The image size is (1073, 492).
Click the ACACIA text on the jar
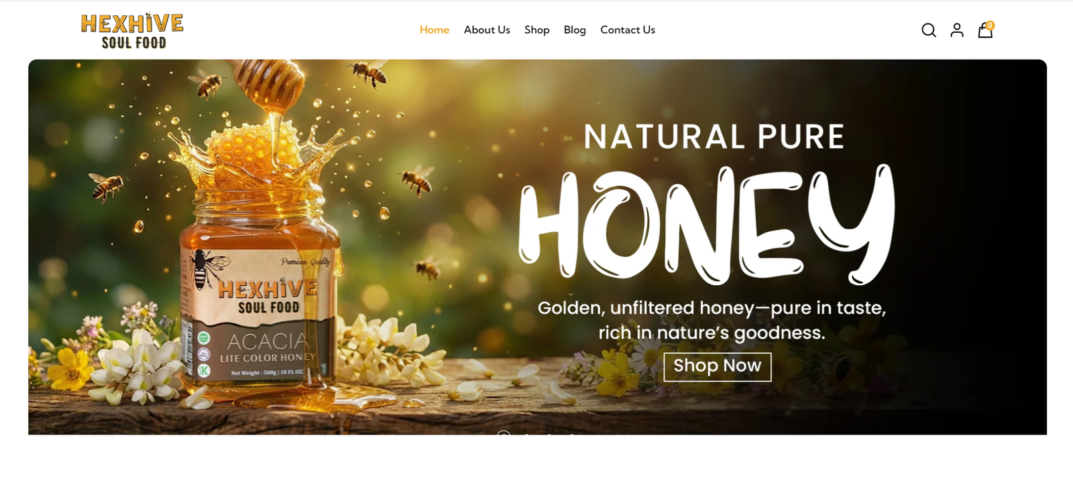(267, 341)
